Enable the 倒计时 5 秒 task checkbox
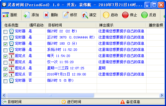The height and width of the screenshot is (106, 166). point(5,81)
